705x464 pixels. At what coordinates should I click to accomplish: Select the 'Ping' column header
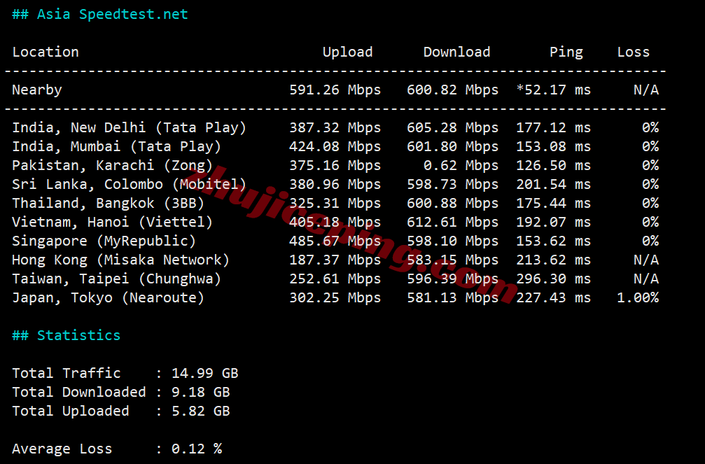point(566,52)
